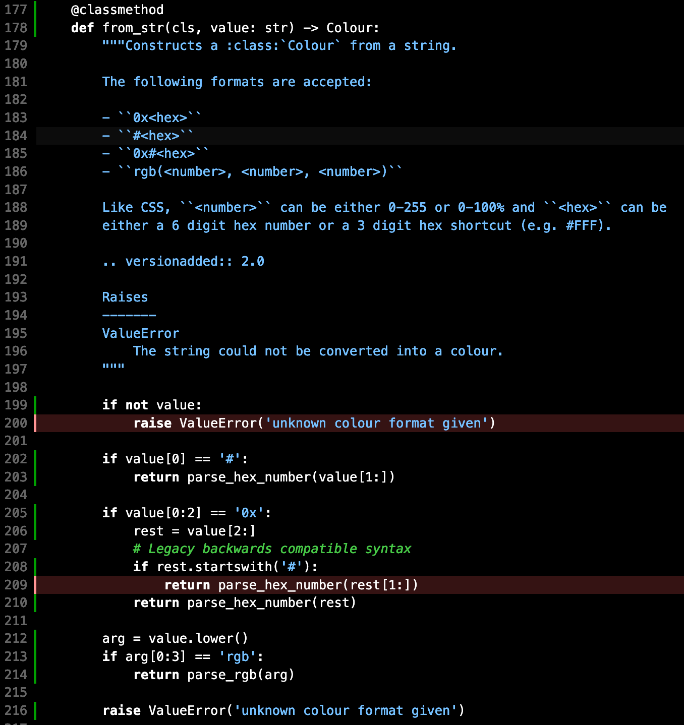The image size is (684, 725).
Task: Click line number 200 in the gutter
Action: 16,423
